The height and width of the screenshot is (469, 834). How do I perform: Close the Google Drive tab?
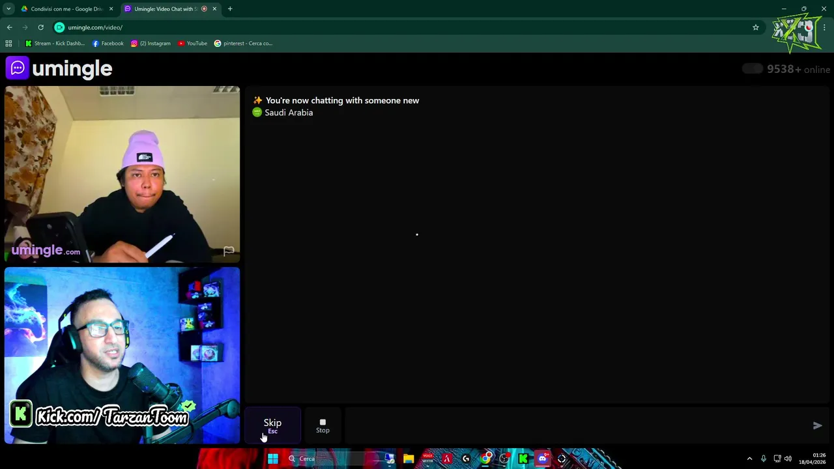point(111,9)
